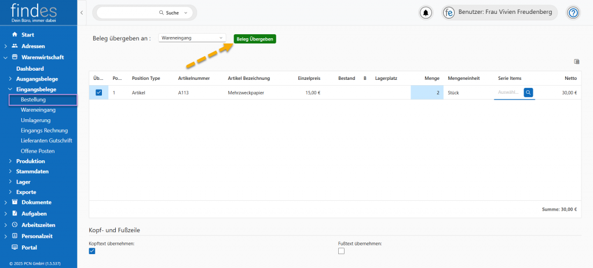The width and height of the screenshot is (593, 268).
Task: Click the notification bell icon
Action: pyautogui.click(x=427, y=13)
